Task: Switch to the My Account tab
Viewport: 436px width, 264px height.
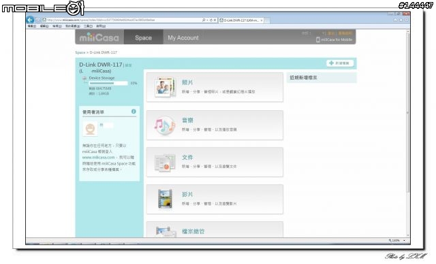Action: [x=183, y=37]
